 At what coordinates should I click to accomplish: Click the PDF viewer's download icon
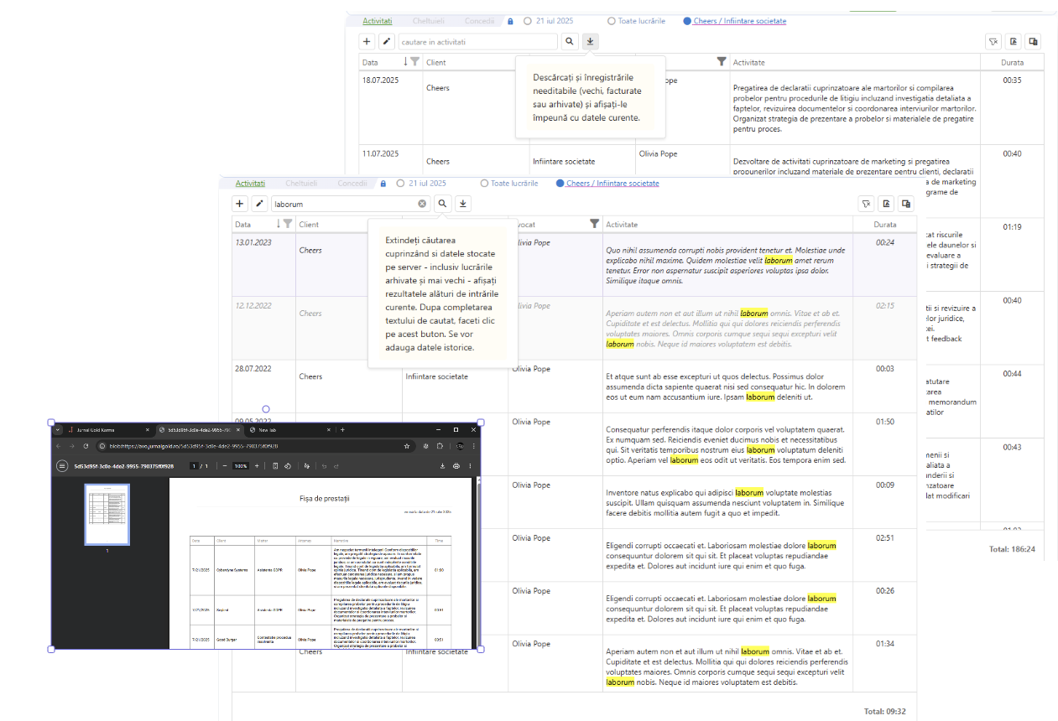442,466
